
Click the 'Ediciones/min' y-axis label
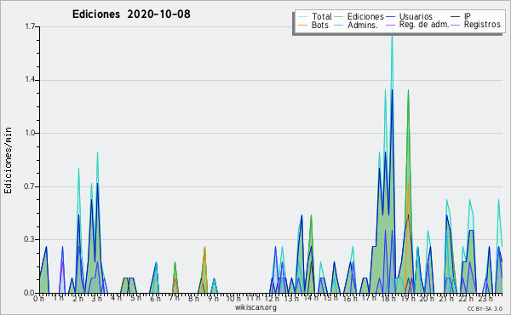pos(8,160)
